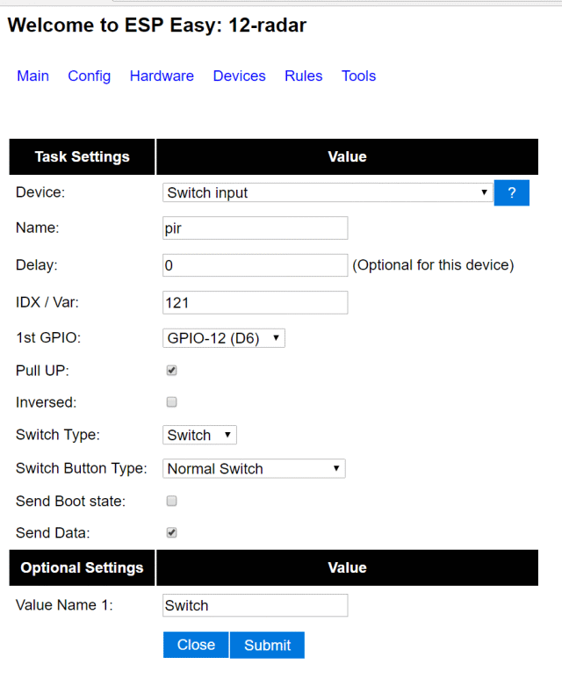Screen dimensions: 562x679
Task: Click the 'Value Name 1:' label
Action: pyautogui.click(x=64, y=605)
